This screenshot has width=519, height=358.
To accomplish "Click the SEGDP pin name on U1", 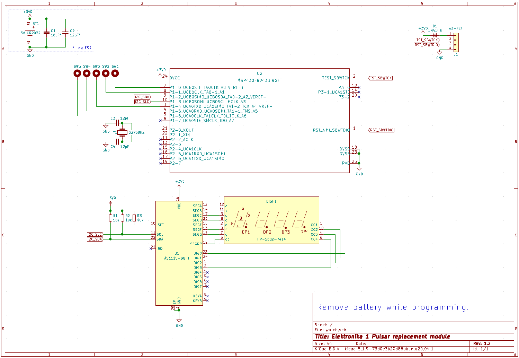I will pos(196,244).
